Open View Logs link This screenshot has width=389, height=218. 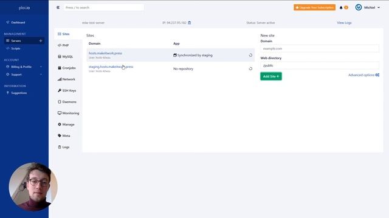click(x=344, y=23)
